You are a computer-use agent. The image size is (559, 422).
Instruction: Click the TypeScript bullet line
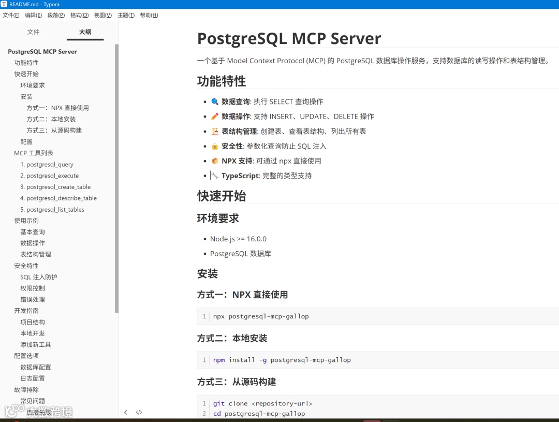coord(261,176)
